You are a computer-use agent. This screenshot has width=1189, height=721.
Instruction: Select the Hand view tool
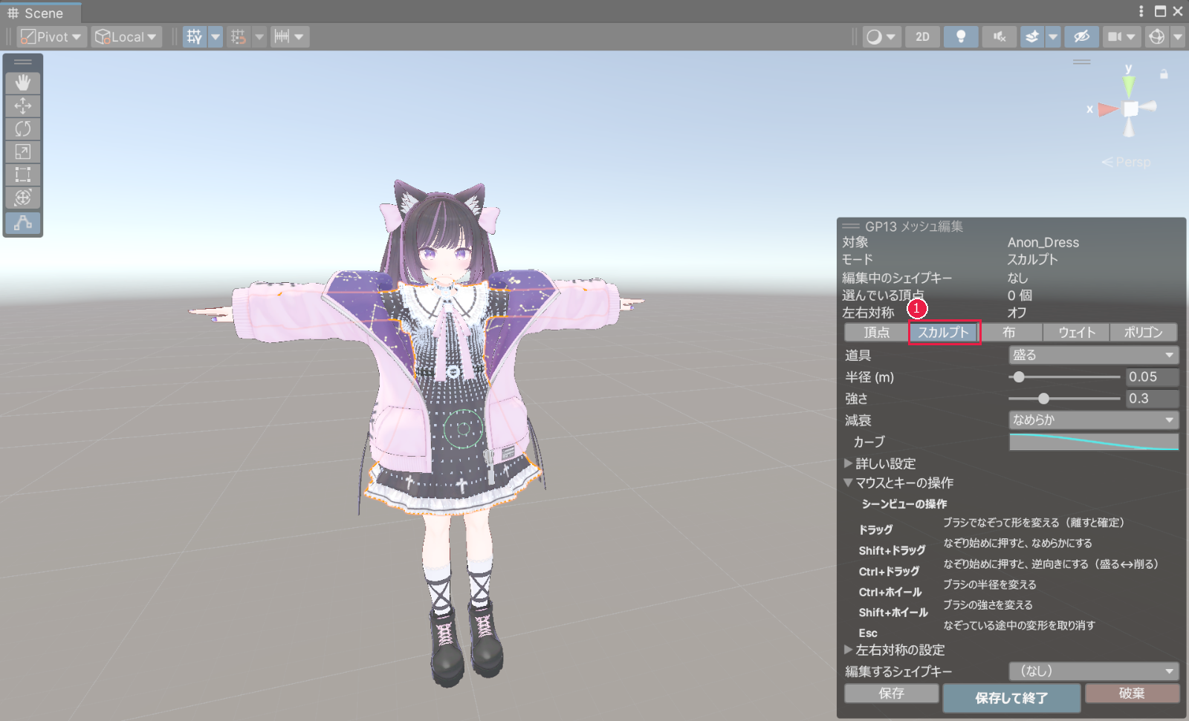click(x=23, y=82)
